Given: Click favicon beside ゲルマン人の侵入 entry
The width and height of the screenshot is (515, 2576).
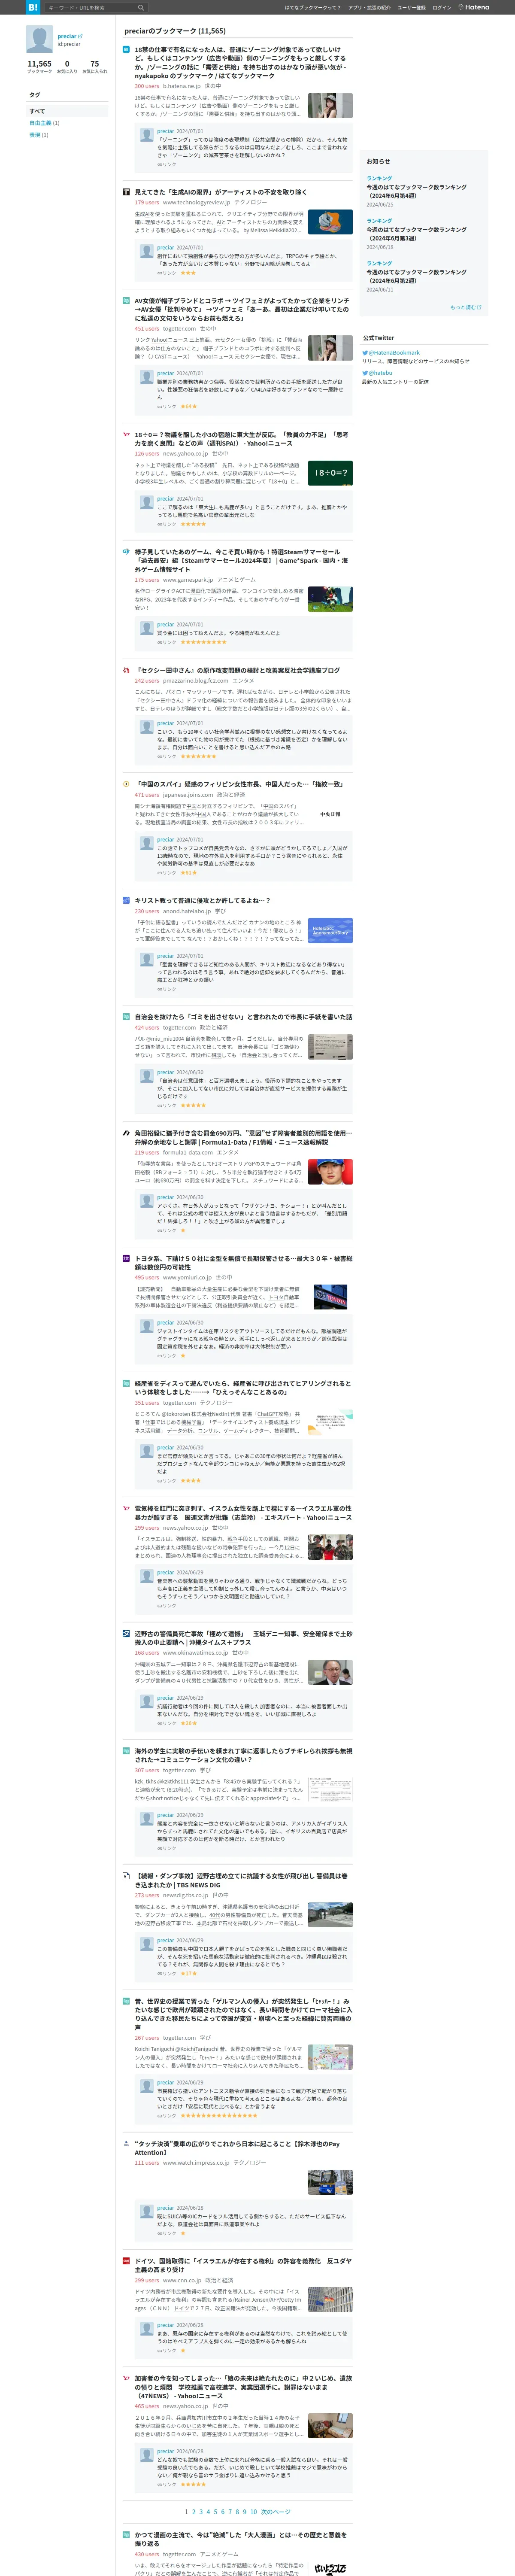Looking at the screenshot, I should pyautogui.click(x=126, y=2001).
